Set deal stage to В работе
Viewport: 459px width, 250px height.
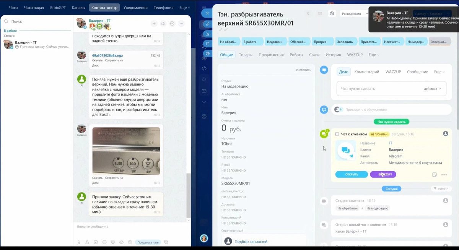pyautogui.click(x=252, y=42)
